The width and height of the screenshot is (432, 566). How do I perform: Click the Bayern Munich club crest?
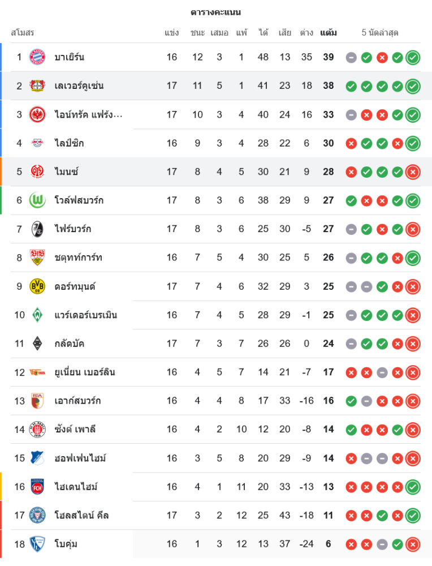37,57
